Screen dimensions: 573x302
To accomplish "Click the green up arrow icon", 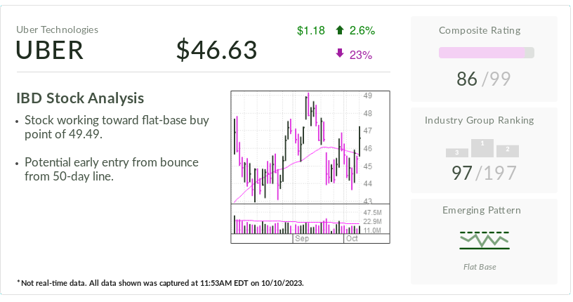I will pyautogui.click(x=340, y=30).
